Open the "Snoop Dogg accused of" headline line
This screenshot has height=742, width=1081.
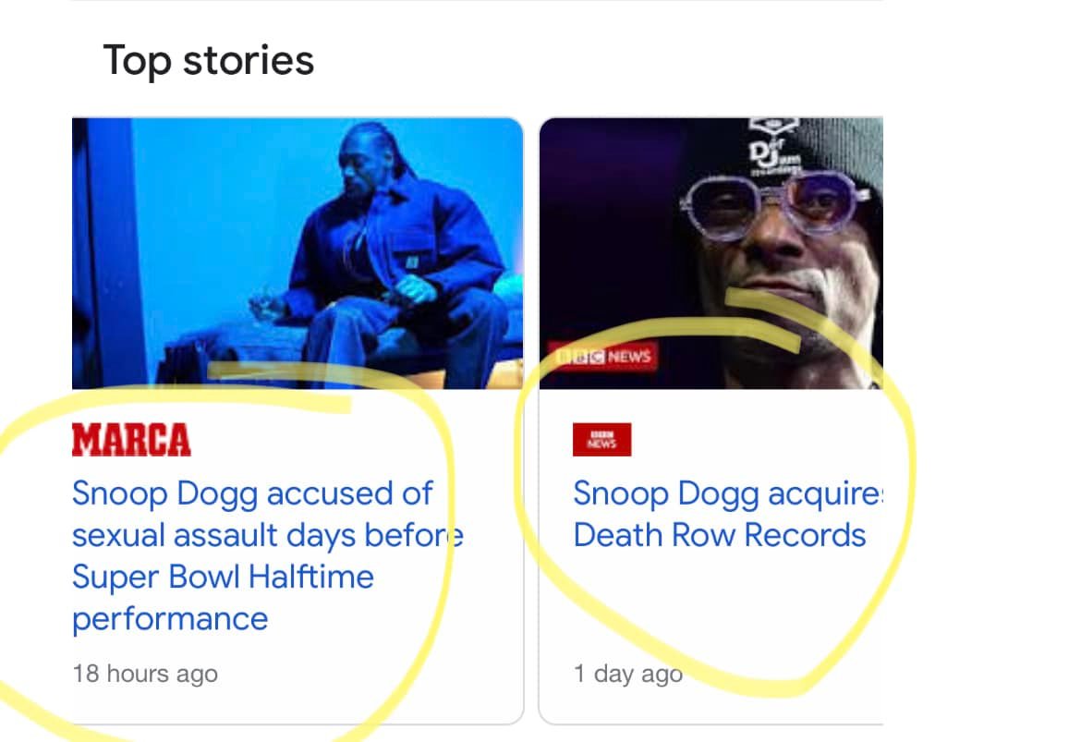(252, 493)
